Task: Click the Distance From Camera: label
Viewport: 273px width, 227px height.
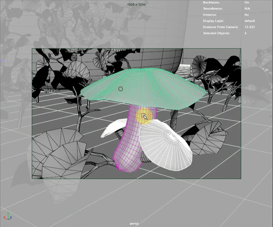Action: click(221, 27)
